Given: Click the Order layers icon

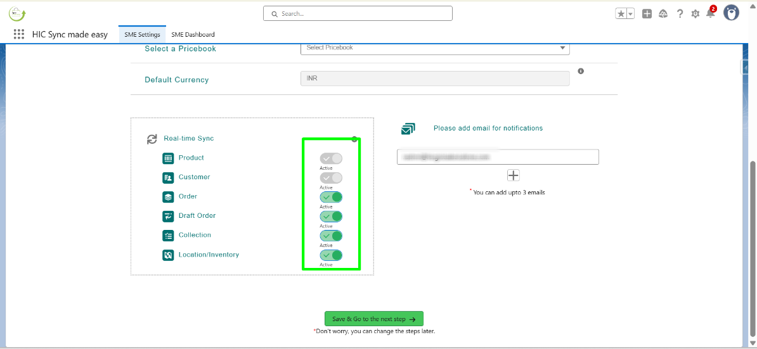Looking at the screenshot, I should [168, 197].
